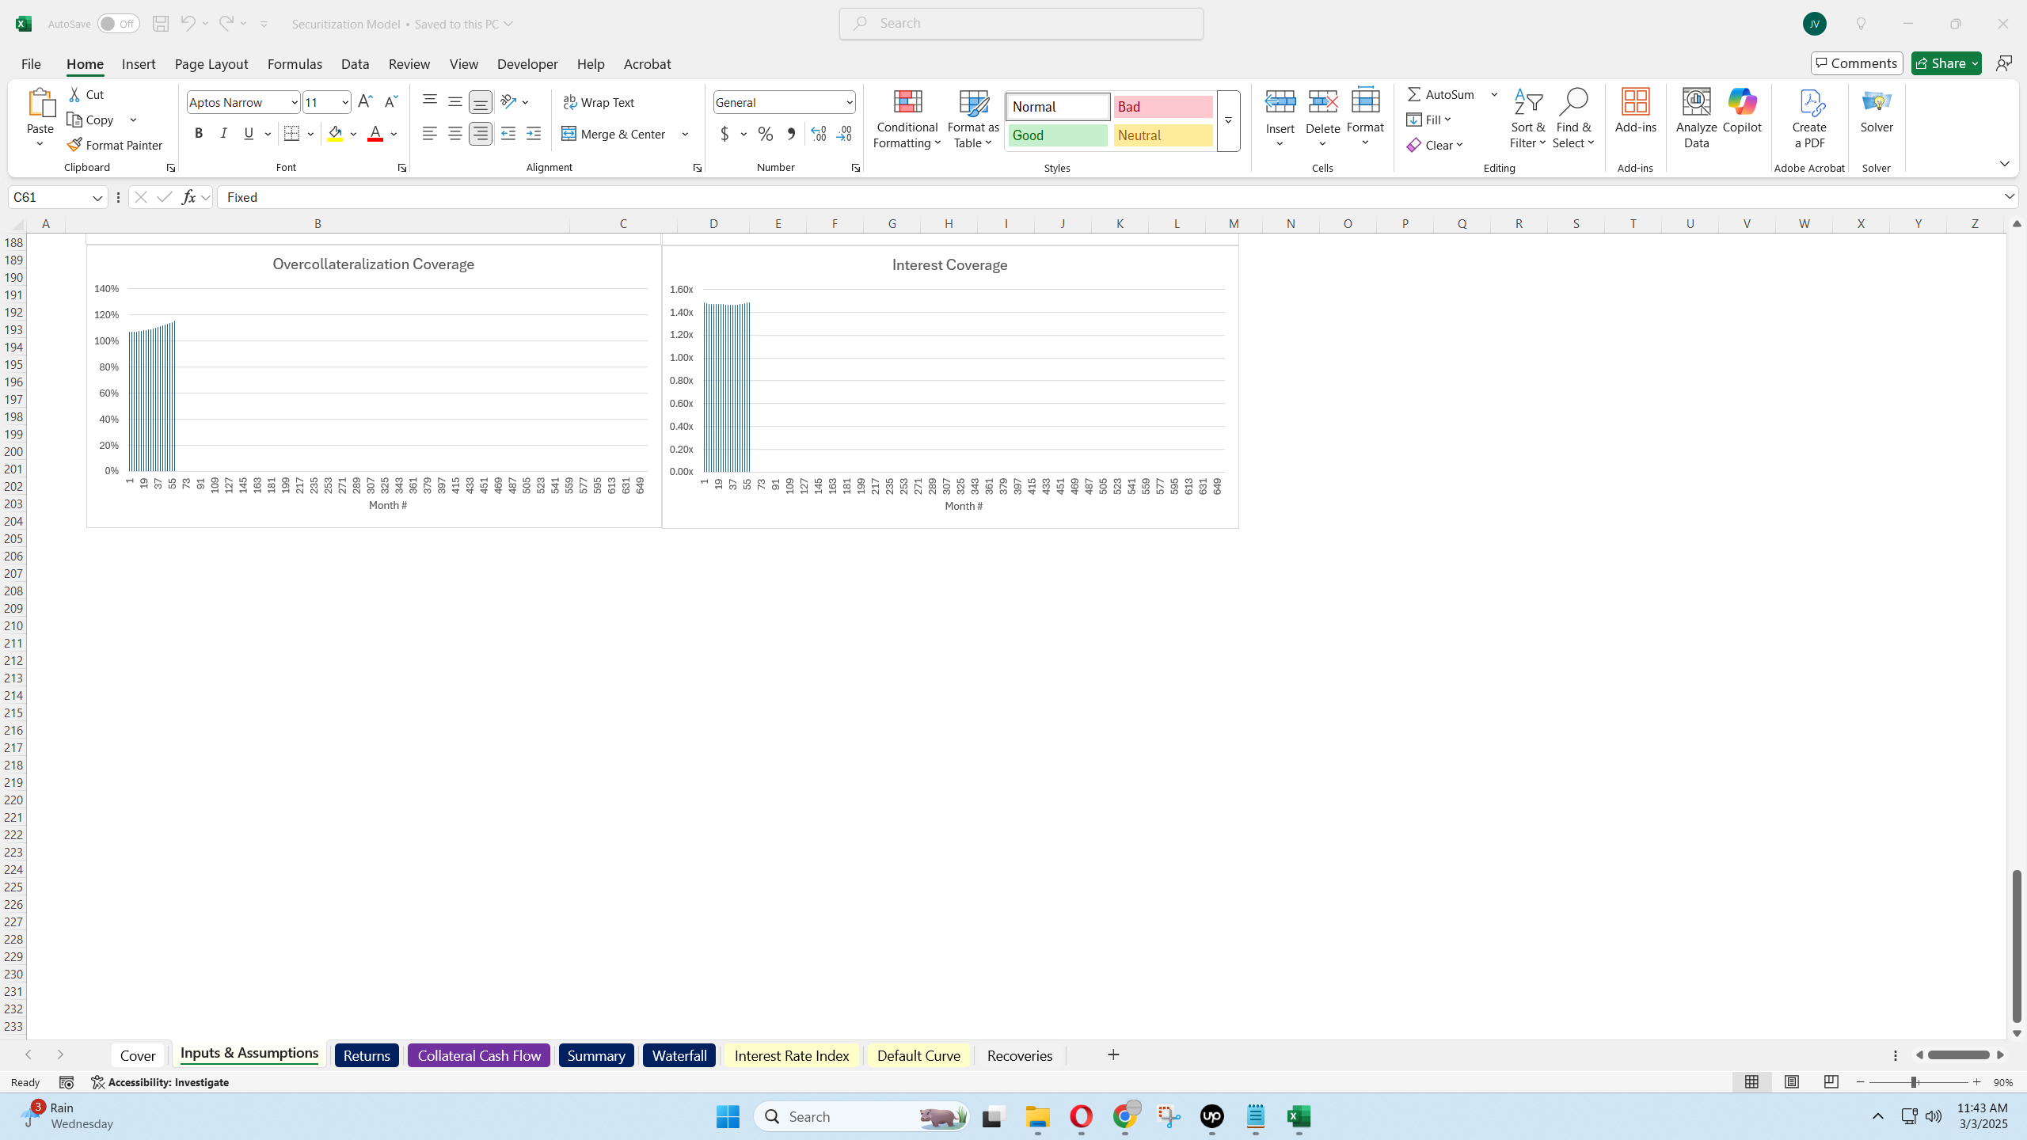
Task: Apply the Good cell style
Action: (1058, 135)
